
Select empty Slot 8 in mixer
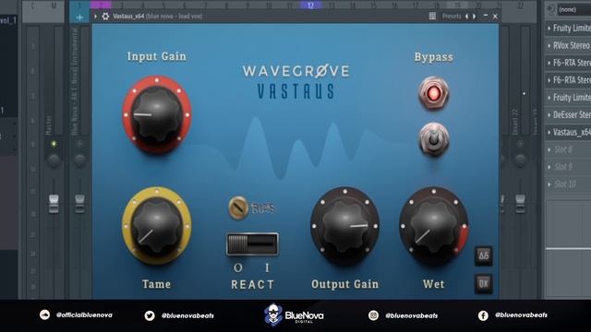click(x=569, y=149)
